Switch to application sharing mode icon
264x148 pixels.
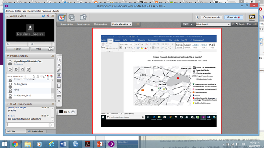coord(72,17)
